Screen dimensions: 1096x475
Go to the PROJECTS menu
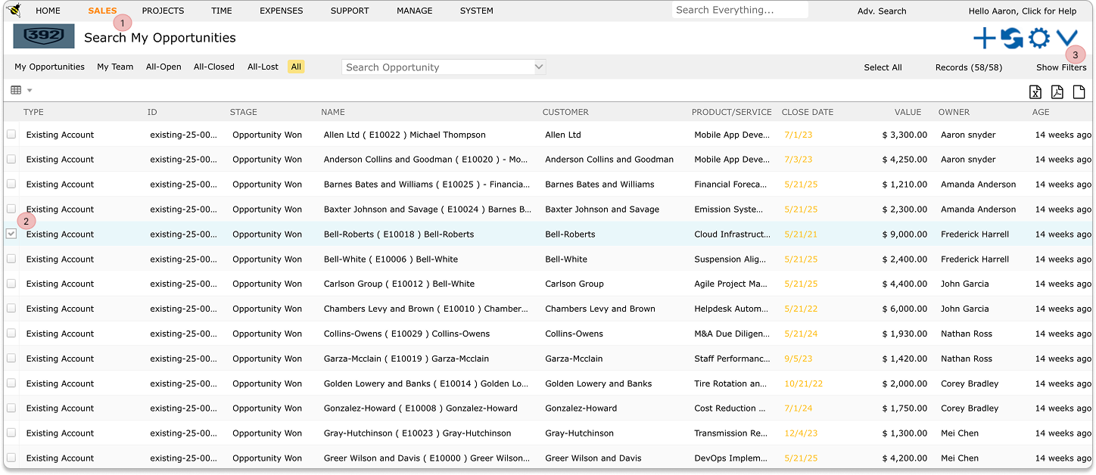pos(163,11)
